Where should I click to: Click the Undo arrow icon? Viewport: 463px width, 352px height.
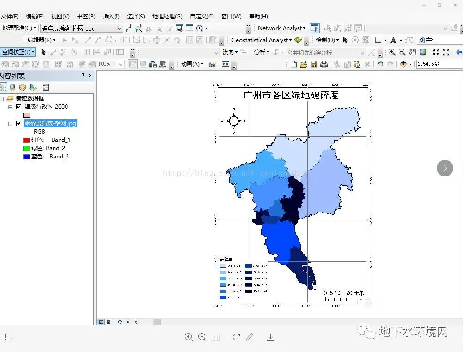pos(380,64)
